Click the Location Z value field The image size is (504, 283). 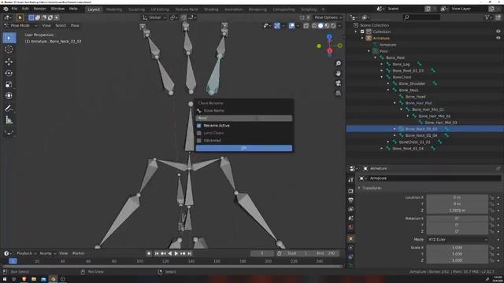pyautogui.click(x=457, y=211)
